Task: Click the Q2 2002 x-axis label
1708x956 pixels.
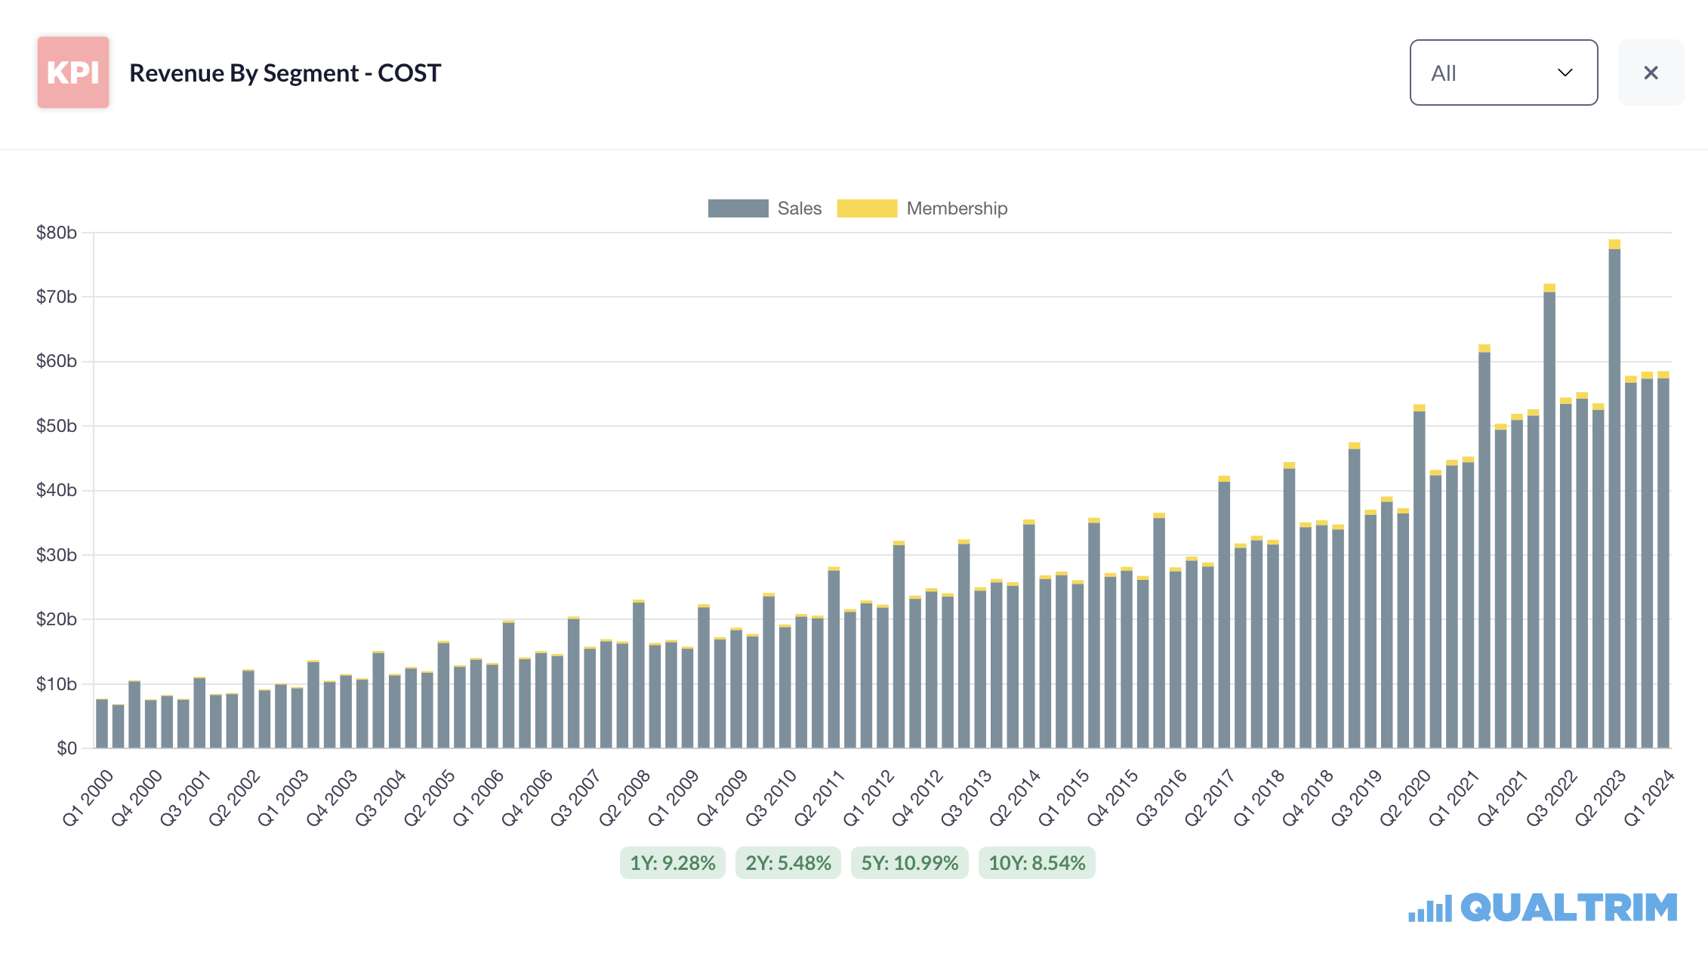Action: click(234, 797)
